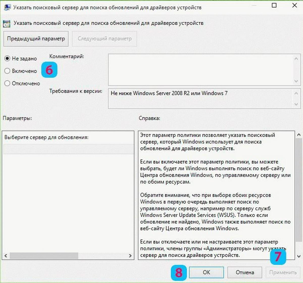This screenshot has height=283, width=303.
Task: Click the "Предыдущий параметр" button
Action: 36,39
